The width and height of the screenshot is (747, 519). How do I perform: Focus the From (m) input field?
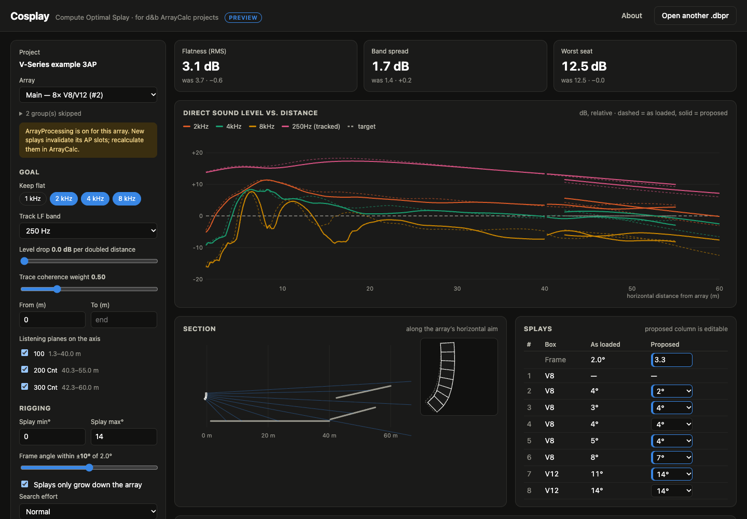pyautogui.click(x=52, y=320)
